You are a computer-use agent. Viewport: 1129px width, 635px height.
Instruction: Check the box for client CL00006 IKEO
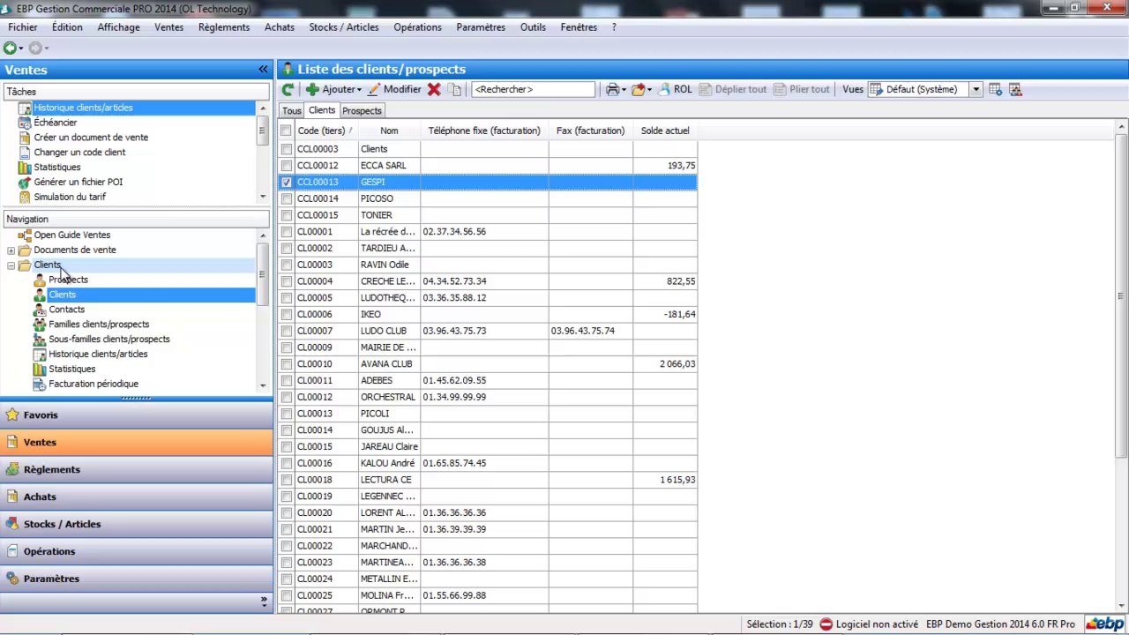pyautogui.click(x=286, y=315)
